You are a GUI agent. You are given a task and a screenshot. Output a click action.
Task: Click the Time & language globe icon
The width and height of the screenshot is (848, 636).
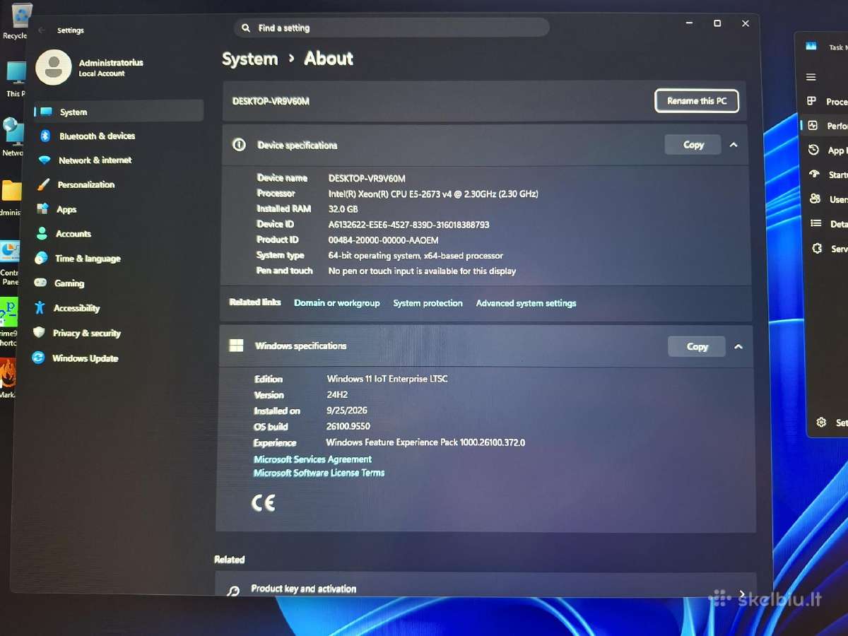[x=42, y=258]
